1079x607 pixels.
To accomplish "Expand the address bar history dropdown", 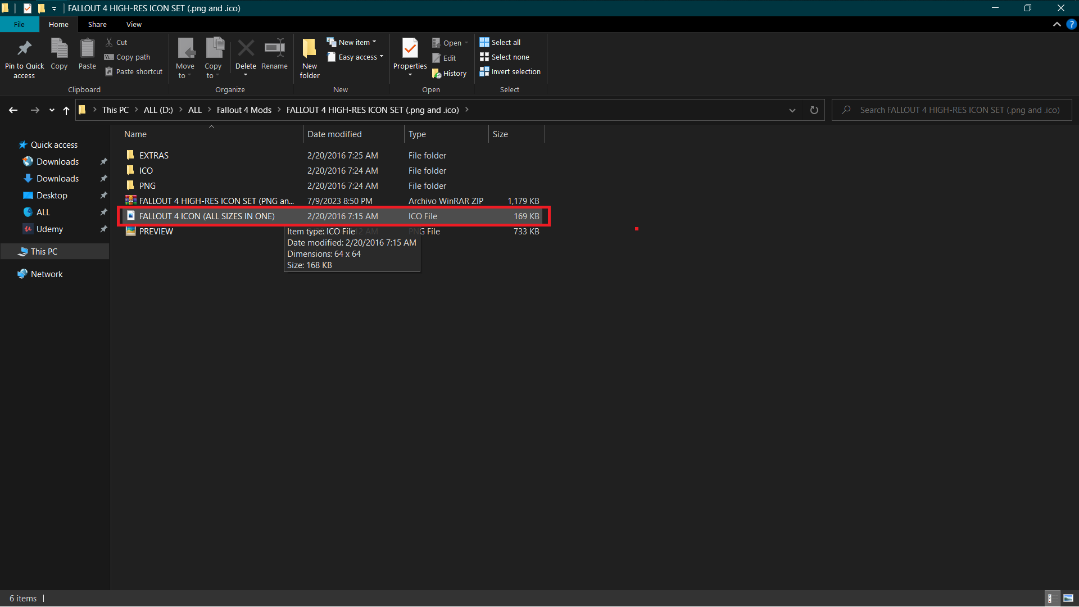I will click(792, 110).
